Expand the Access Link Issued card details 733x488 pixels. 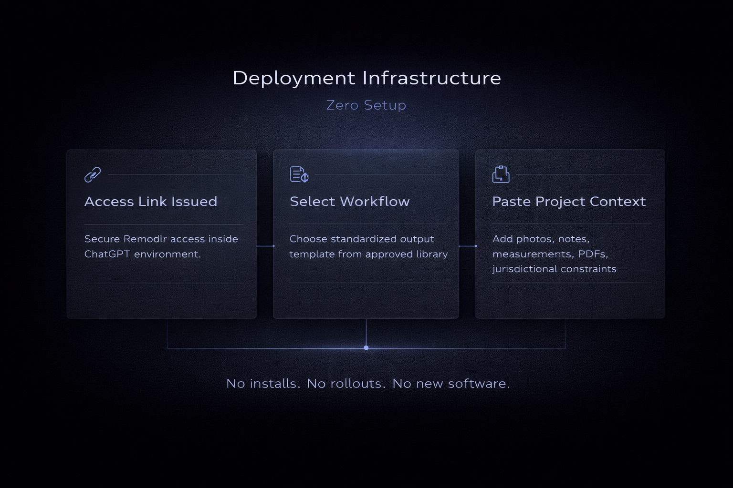tap(162, 246)
